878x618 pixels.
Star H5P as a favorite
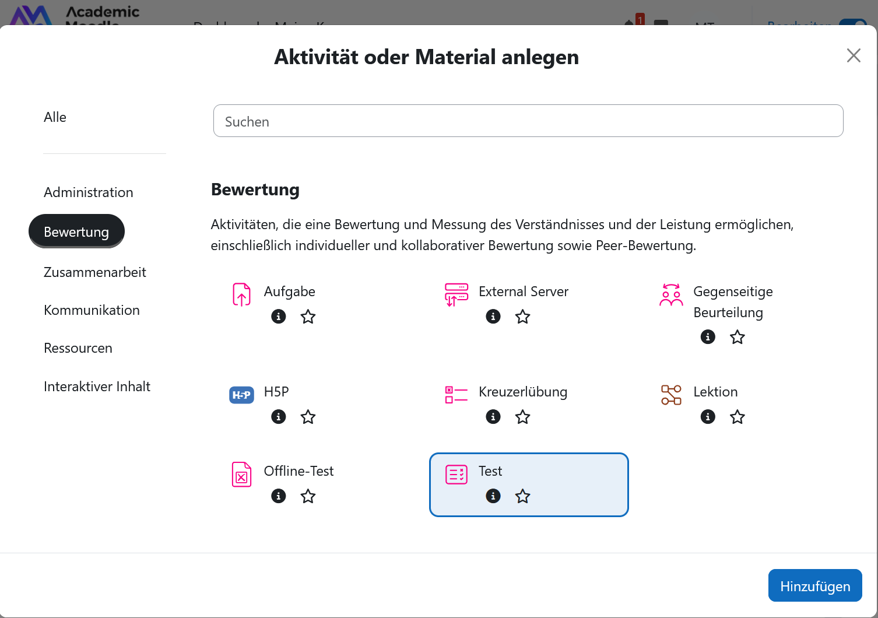(x=308, y=417)
